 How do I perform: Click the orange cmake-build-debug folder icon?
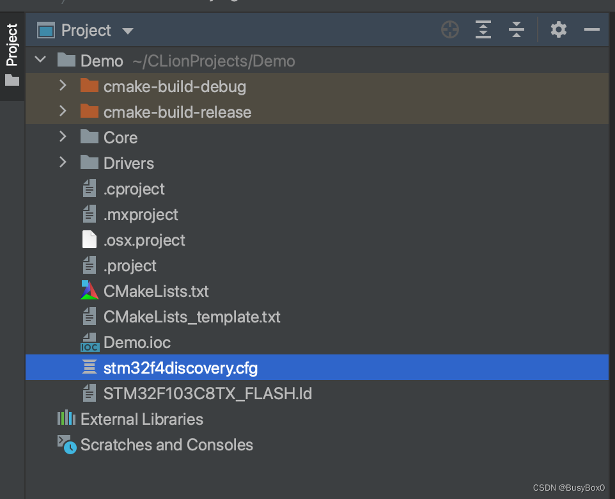pos(90,86)
